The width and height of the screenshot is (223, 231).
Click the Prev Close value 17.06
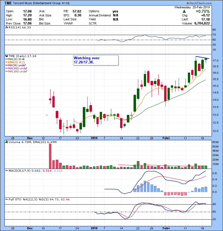click(27, 23)
